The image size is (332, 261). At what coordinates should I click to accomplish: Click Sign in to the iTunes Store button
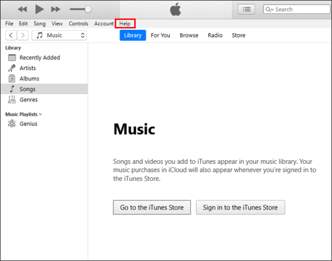[x=240, y=207]
